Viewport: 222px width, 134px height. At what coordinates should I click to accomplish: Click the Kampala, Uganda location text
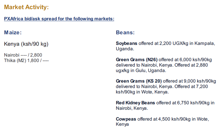[x=165, y=46]
